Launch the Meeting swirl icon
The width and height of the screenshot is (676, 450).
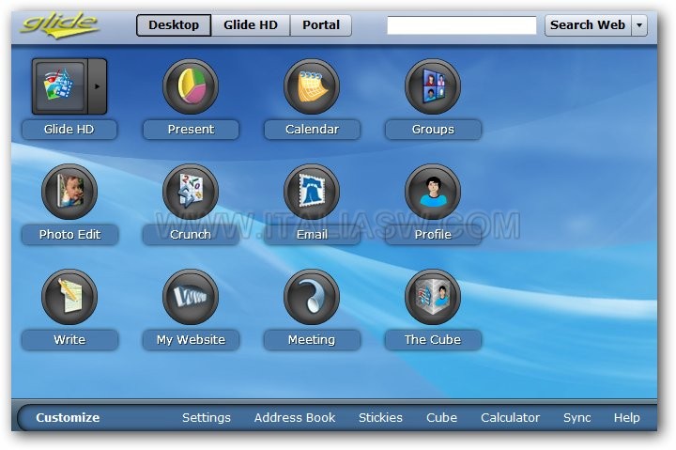tap(312, 297)
